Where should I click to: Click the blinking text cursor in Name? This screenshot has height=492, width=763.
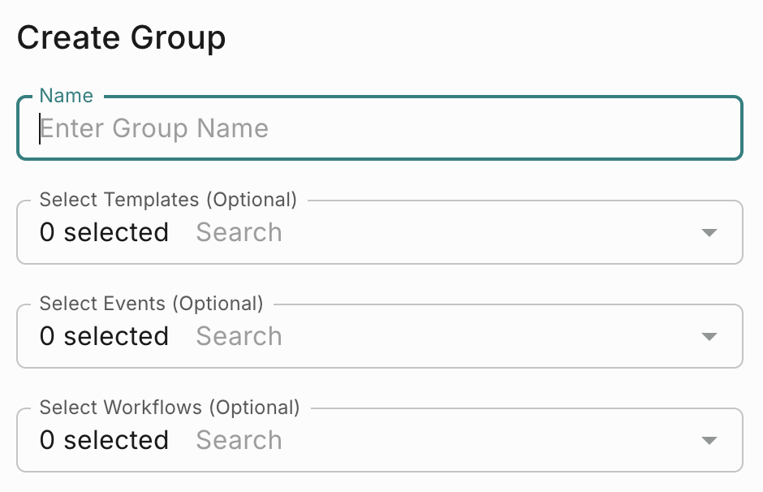tap(40, 128)
